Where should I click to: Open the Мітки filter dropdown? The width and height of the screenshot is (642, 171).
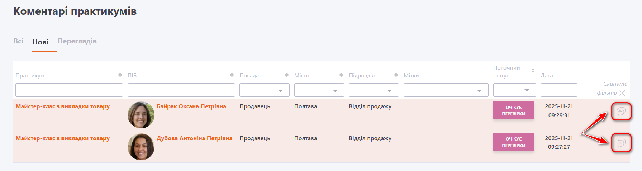point(446,90)
